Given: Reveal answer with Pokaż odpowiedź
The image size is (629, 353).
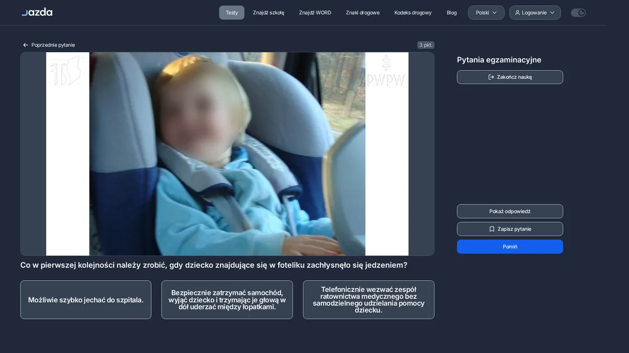Looking at the screenshot, I should pyautogui.click(x=510, y=211).
